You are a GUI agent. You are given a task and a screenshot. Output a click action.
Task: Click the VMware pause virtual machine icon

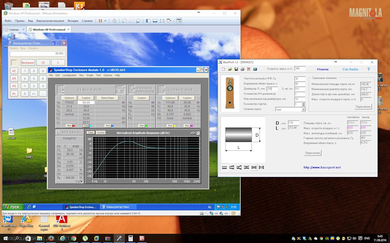[x=100, y=21]
